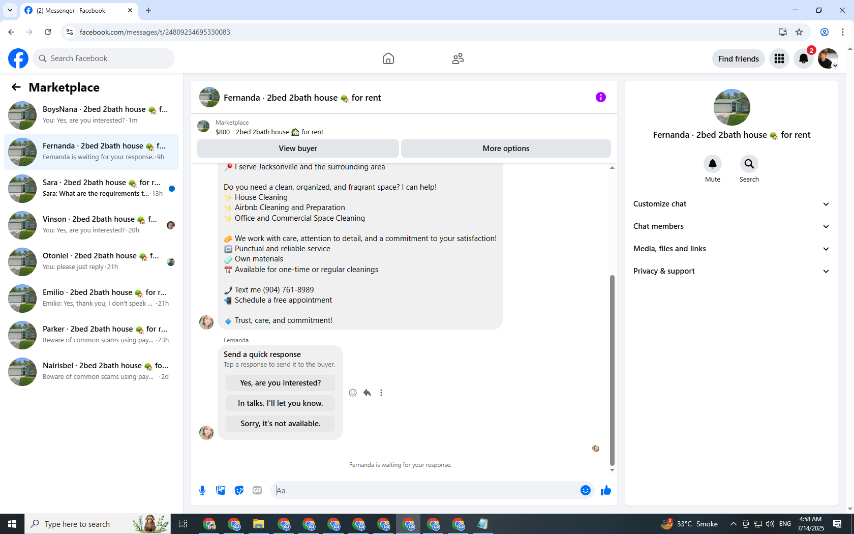Focus the Search Facebook field
This screenshot has width=854, height=534.
104,58
